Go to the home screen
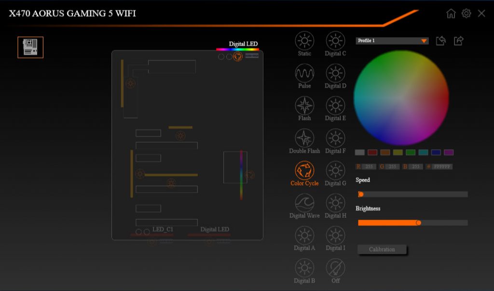 tap(451, 13)
